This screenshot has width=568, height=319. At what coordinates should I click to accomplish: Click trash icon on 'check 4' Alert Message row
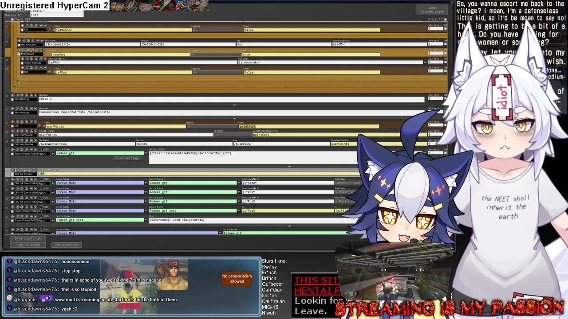(x=27, y=95)
